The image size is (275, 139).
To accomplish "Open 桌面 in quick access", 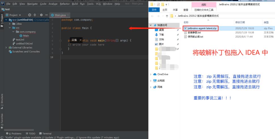I will [x=159, y=30].
